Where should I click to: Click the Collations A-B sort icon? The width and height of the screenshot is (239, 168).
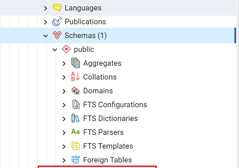tap(75, 76)
